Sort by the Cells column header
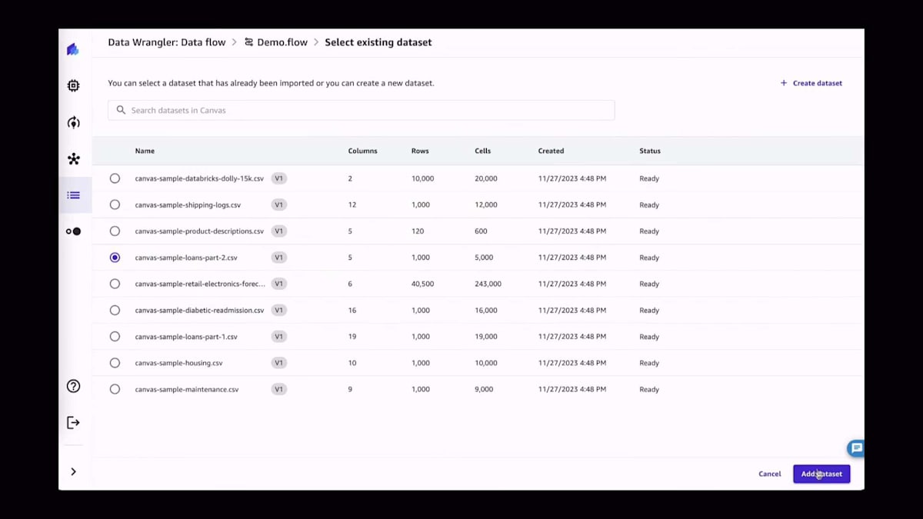Screen dimensions: 923x519 tap(482, 151)
